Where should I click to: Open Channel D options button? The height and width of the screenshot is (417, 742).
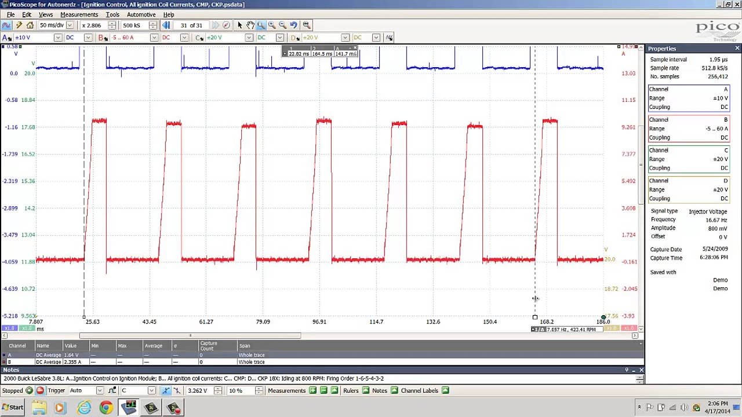(x=295, y=38)
